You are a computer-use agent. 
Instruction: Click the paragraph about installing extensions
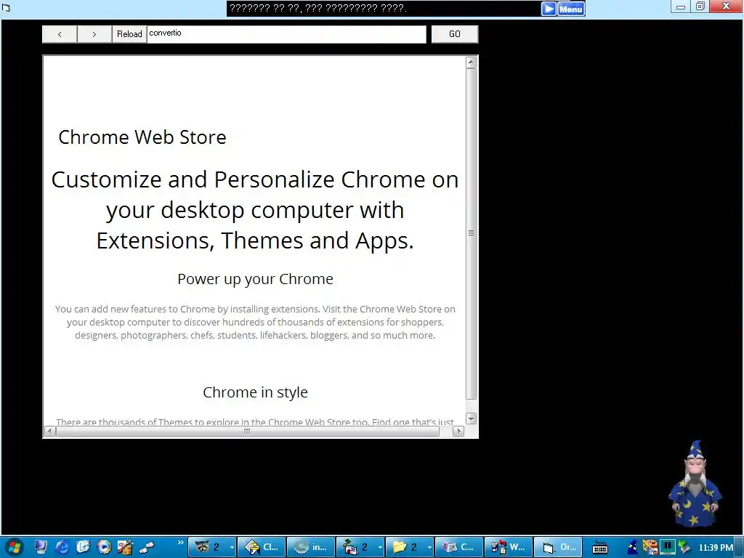[x=255, y=322]
